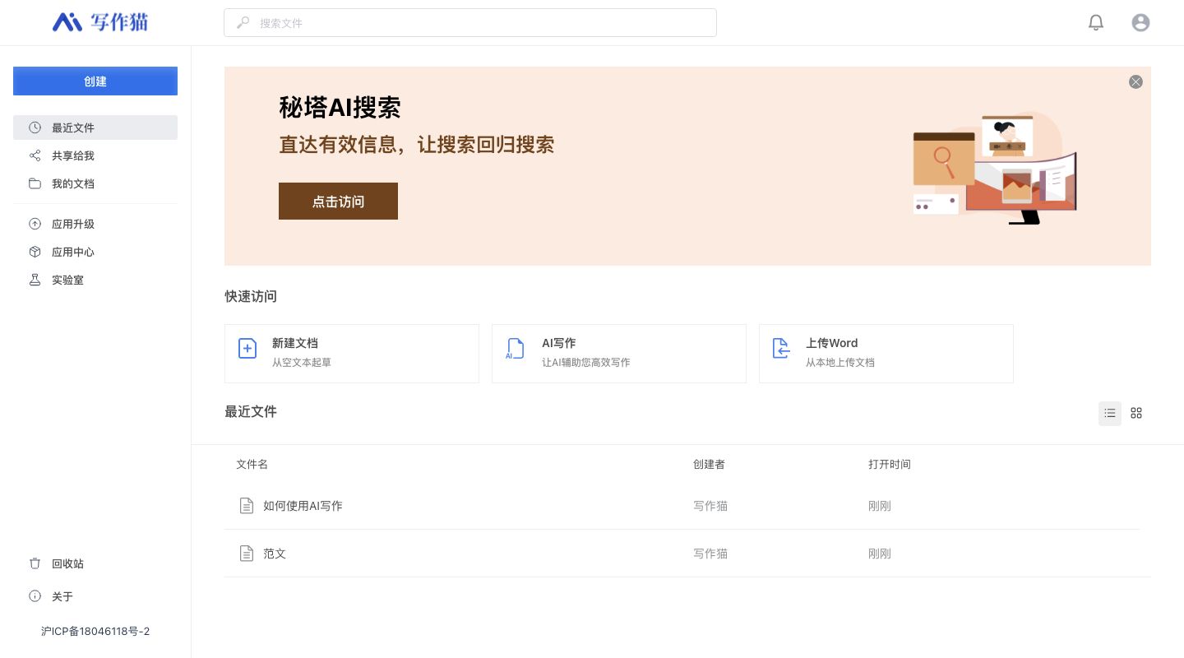Open 应用中心 cube icon
This screenshot has width=1184, height=658.
(x=35, y=252)
